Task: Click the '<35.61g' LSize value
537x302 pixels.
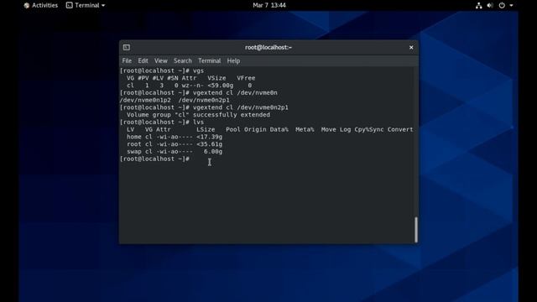Action: (x=209, y=144)
